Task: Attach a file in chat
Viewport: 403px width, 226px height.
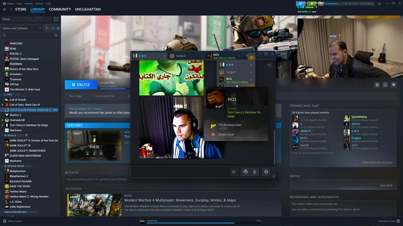Action: pyautogui.click(x=255, y=172)
